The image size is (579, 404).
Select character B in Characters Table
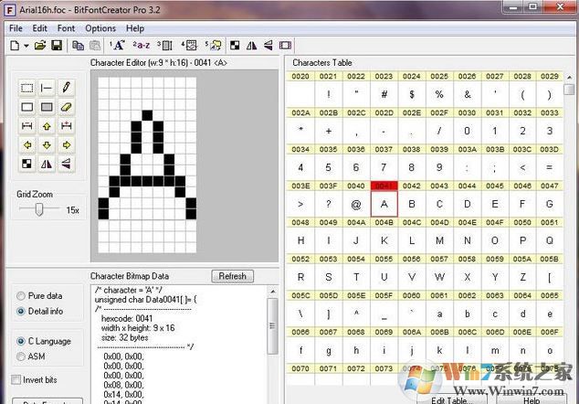pyautogui.click(x=412, y=204)
